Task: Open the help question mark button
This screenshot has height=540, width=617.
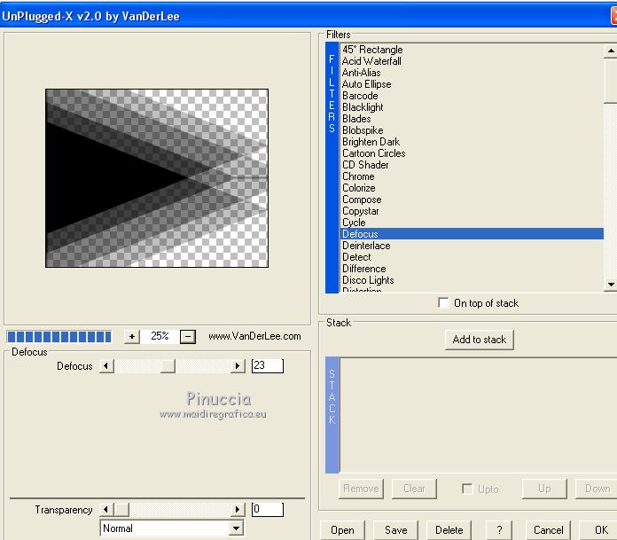Action: [499, 530]
